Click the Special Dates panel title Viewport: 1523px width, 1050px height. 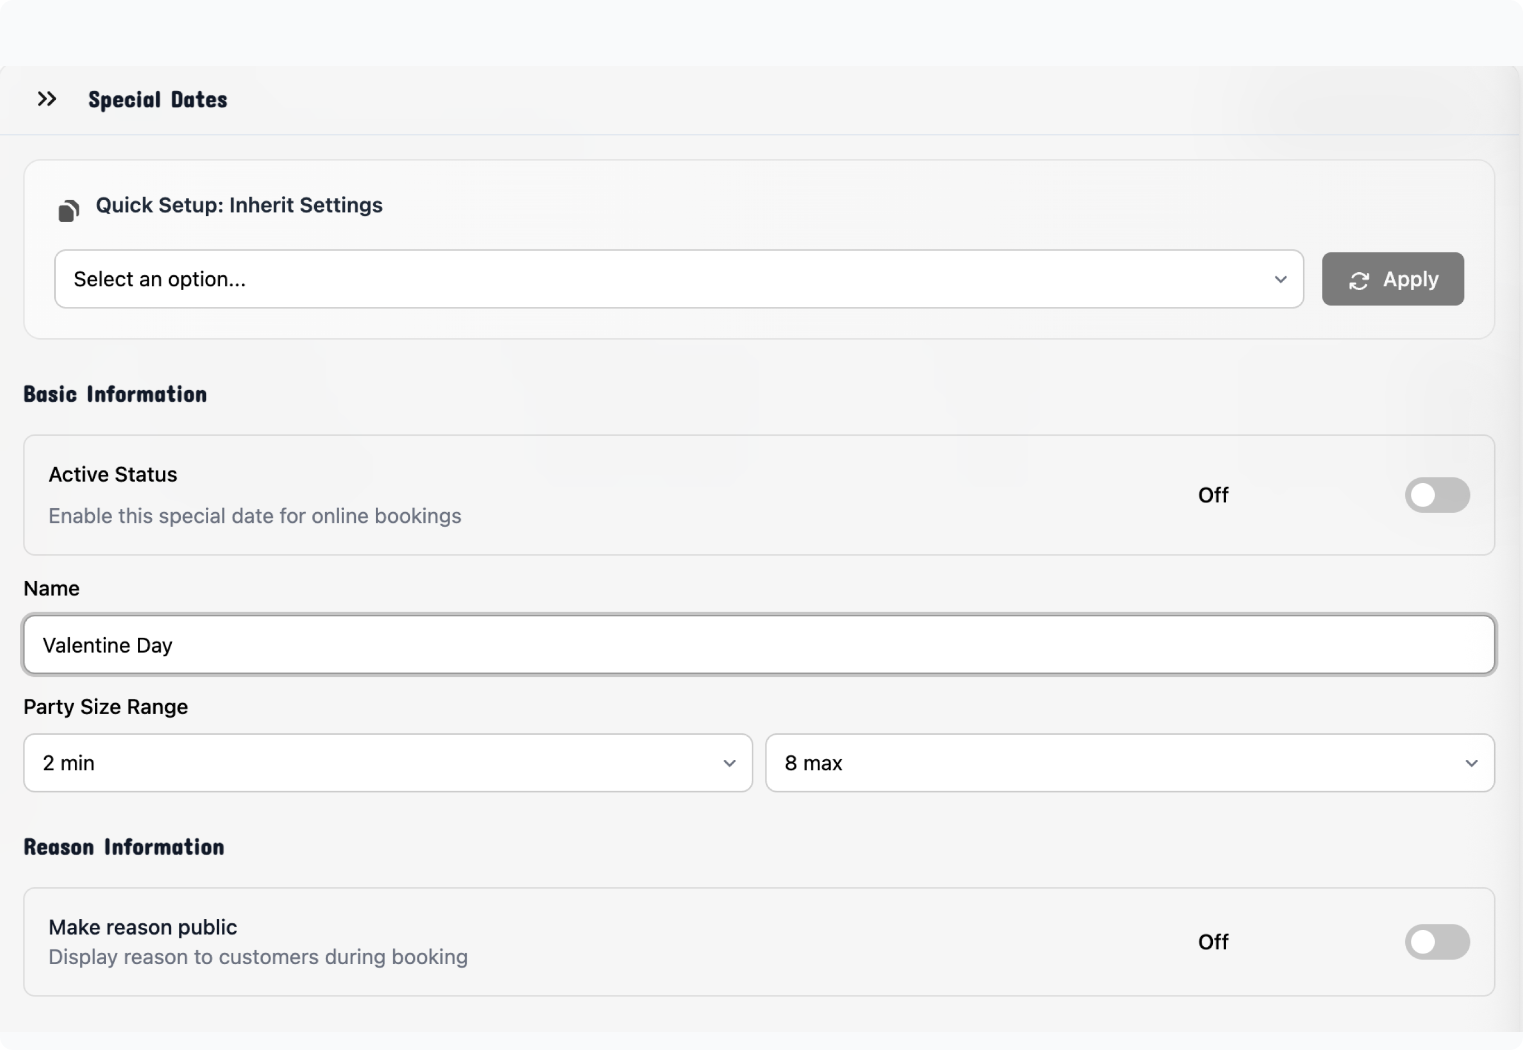click(x=158, y=100)
